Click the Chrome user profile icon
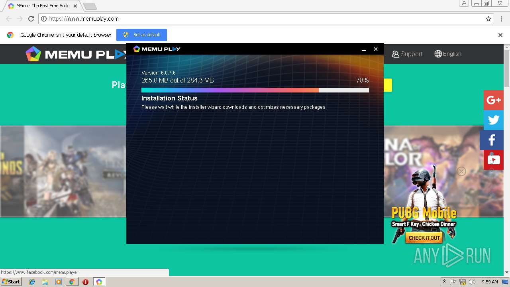Viewport: 510px width, 287px height. (x=464, y=3)
